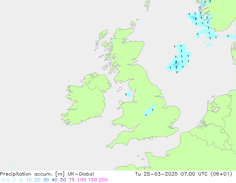The height and width of the screenshot is (183, 236).
Task: Click the date 'Tu 25-03-2025' text
Action: [x=156, y=174]
